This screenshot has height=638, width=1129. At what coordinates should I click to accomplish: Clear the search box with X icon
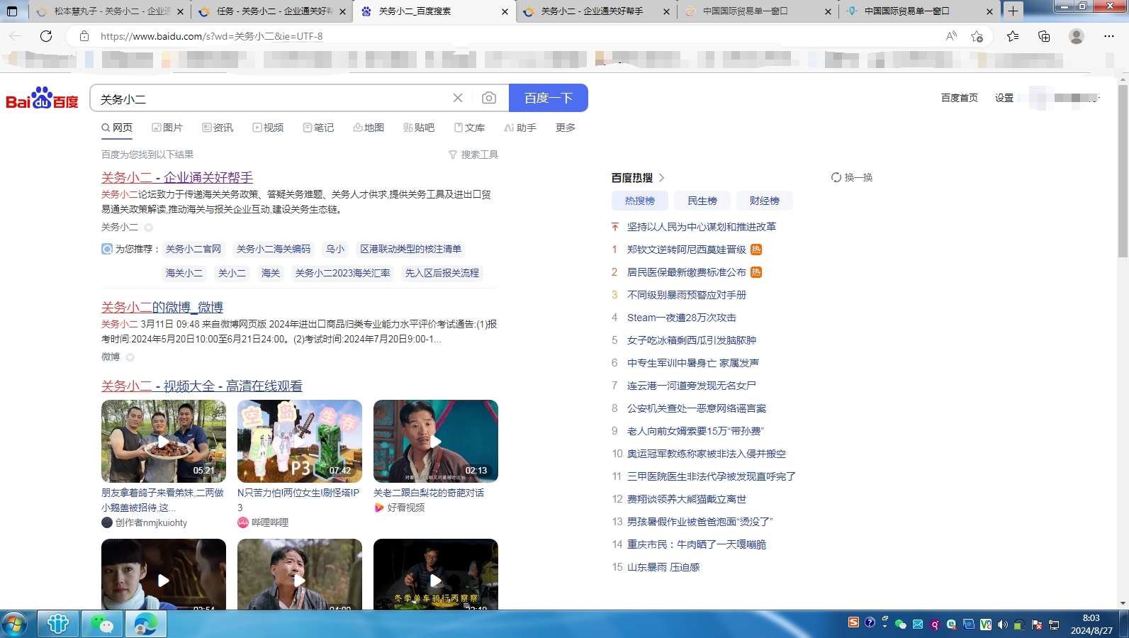tap(458, 98)
